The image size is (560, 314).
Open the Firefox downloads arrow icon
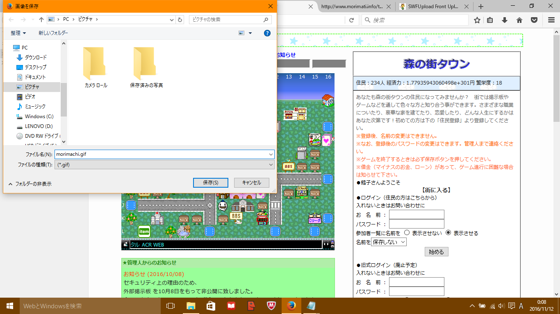pos(505,20)
